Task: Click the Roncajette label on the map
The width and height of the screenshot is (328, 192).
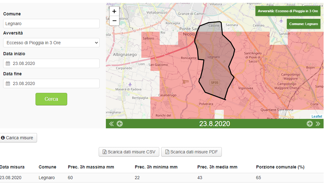Action: [189, 58]
